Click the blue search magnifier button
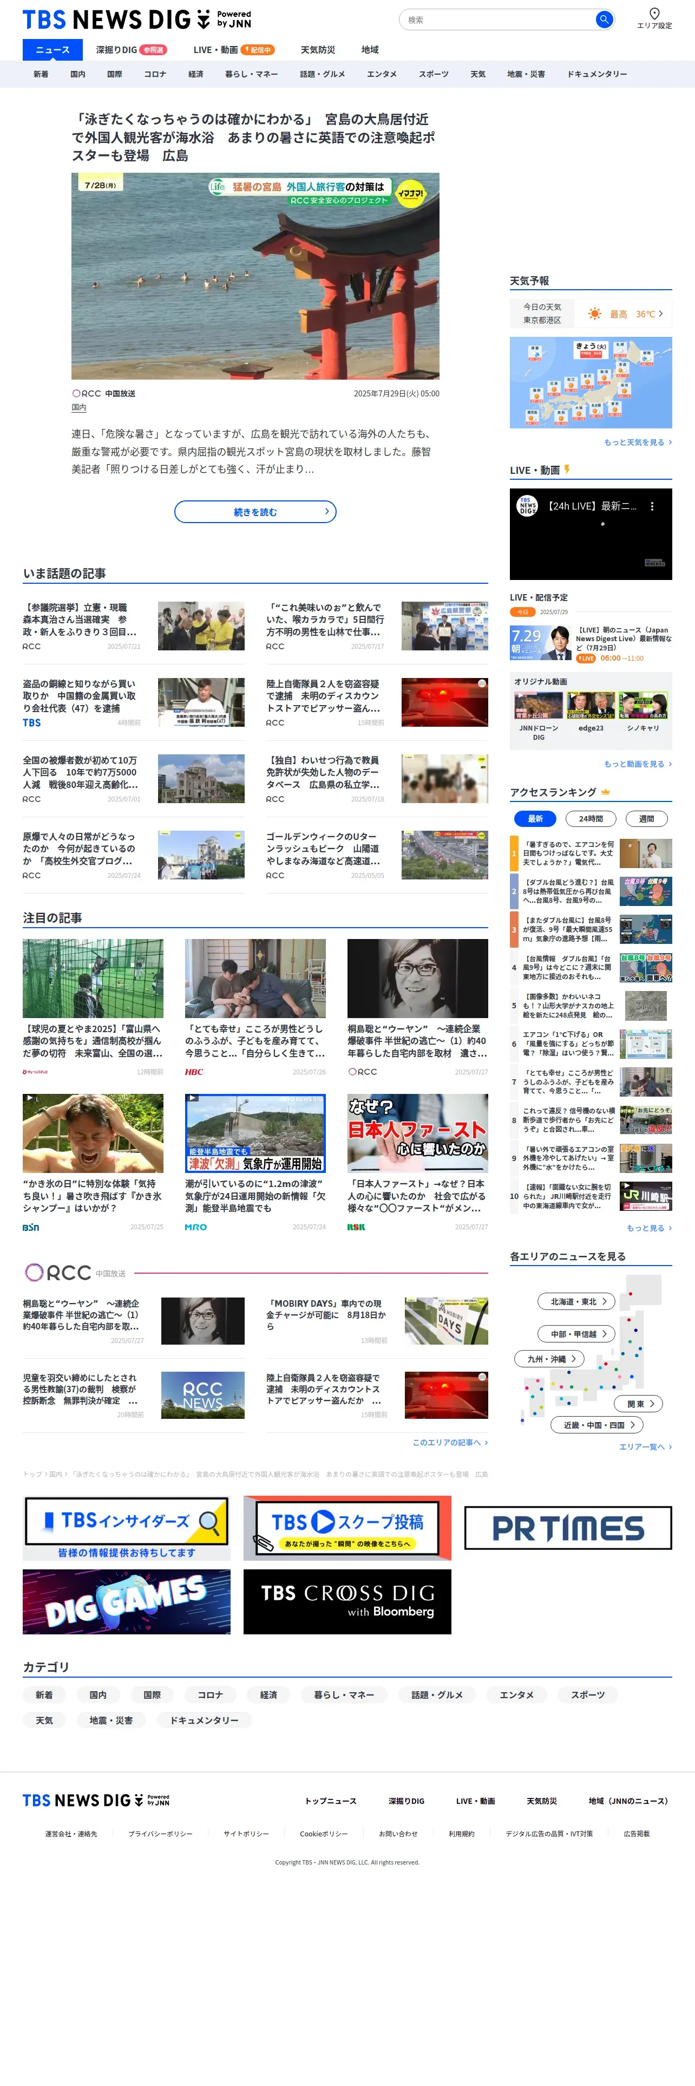Screen dimensions: 695x2086 [604, 19]
